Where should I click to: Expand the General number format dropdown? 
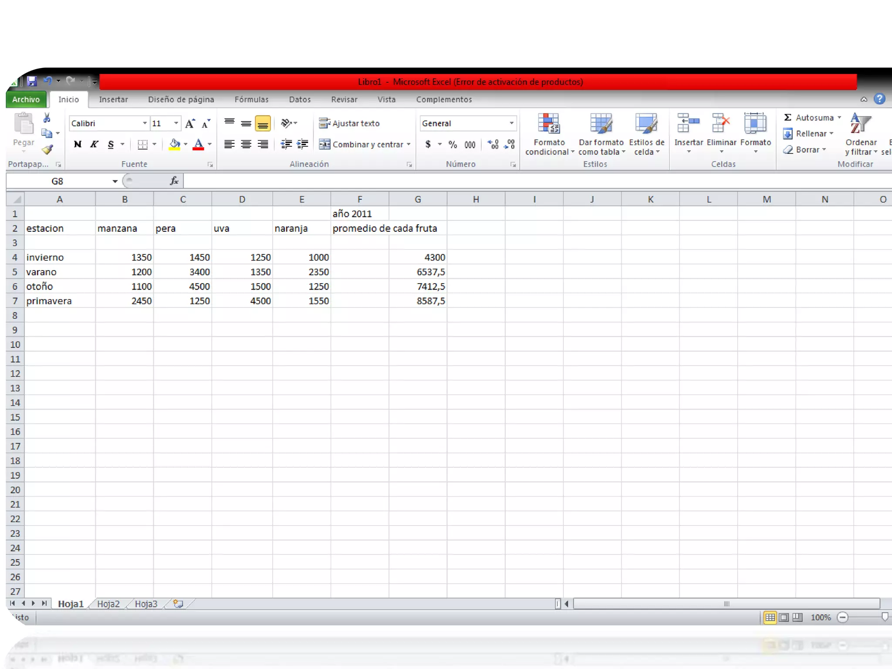[511, 124]
